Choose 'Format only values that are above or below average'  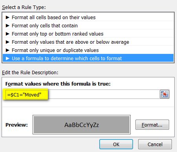tap(88, 42)
